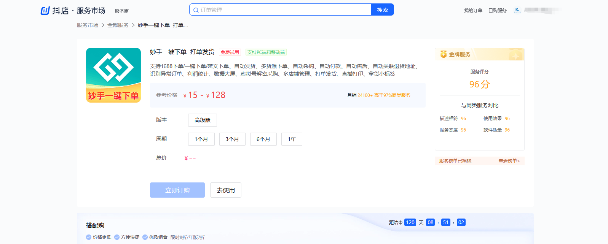Click the 去使用 button
The image size is (608, 244).
[x=226, y=190]
